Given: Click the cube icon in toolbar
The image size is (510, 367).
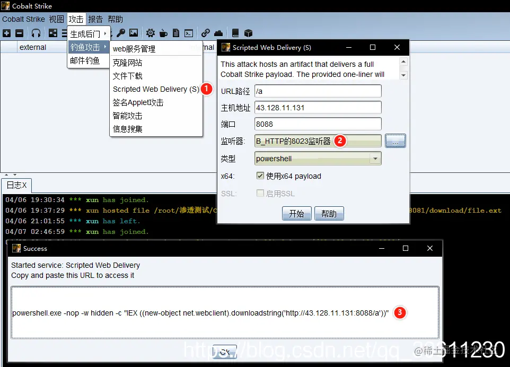Looking at the screenshot, I should tap(248, 33).
